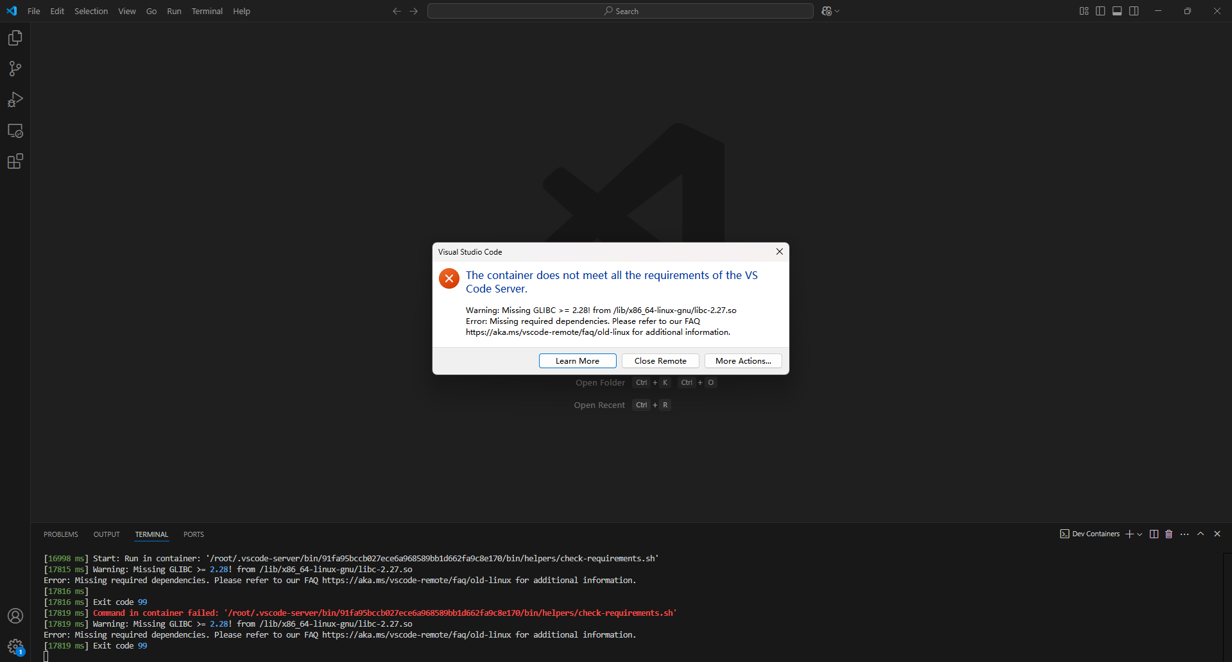Open the Manage gear icon
This screenshot has height=662, width=1232.
15,647
